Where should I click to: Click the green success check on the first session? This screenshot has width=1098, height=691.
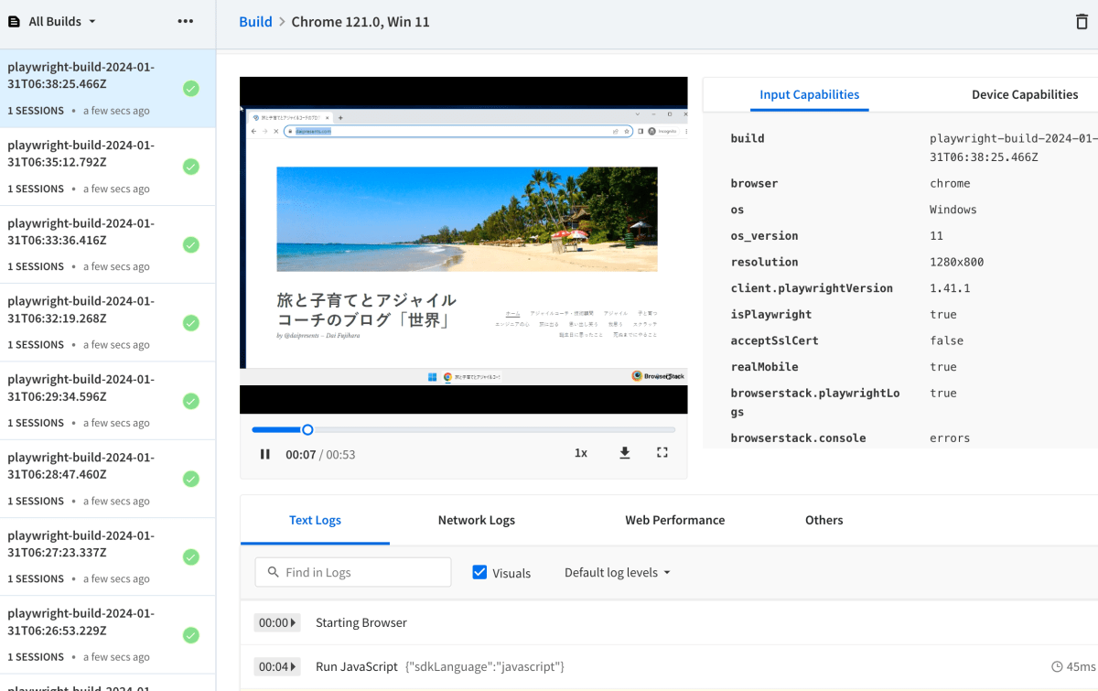point(191,89)
